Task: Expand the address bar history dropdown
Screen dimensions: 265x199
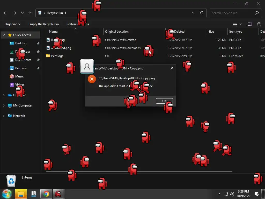Action: click(193, 13)
